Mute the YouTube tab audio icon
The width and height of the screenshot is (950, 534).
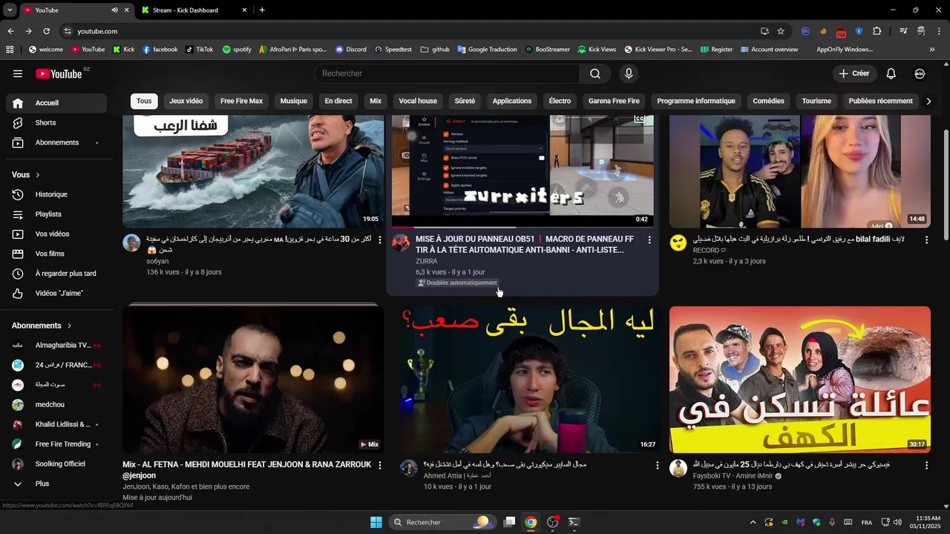[x=114, y=10]
